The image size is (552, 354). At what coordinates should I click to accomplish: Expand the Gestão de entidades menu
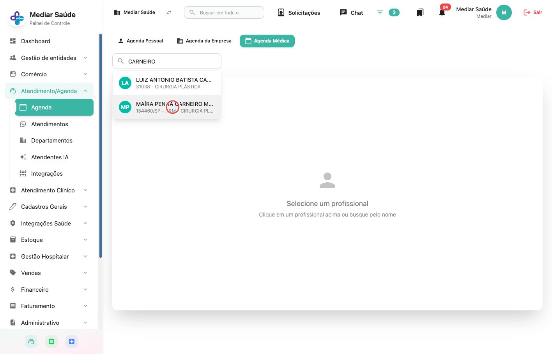coord(49,58)
